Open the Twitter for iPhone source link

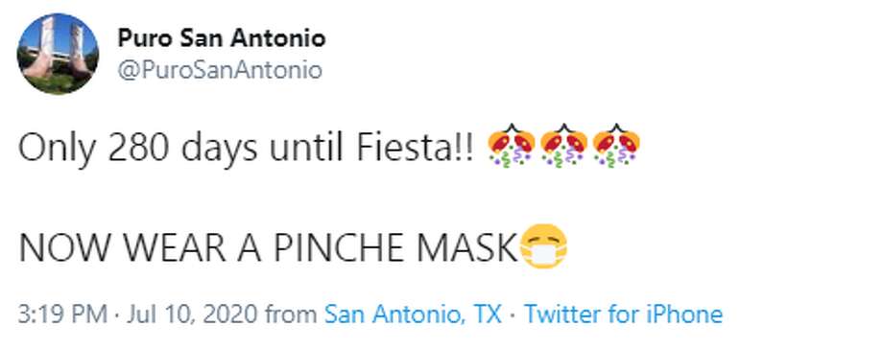pos(624,314)
